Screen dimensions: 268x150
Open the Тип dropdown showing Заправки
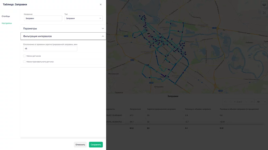pyautogui.click(x=84, y=18)
